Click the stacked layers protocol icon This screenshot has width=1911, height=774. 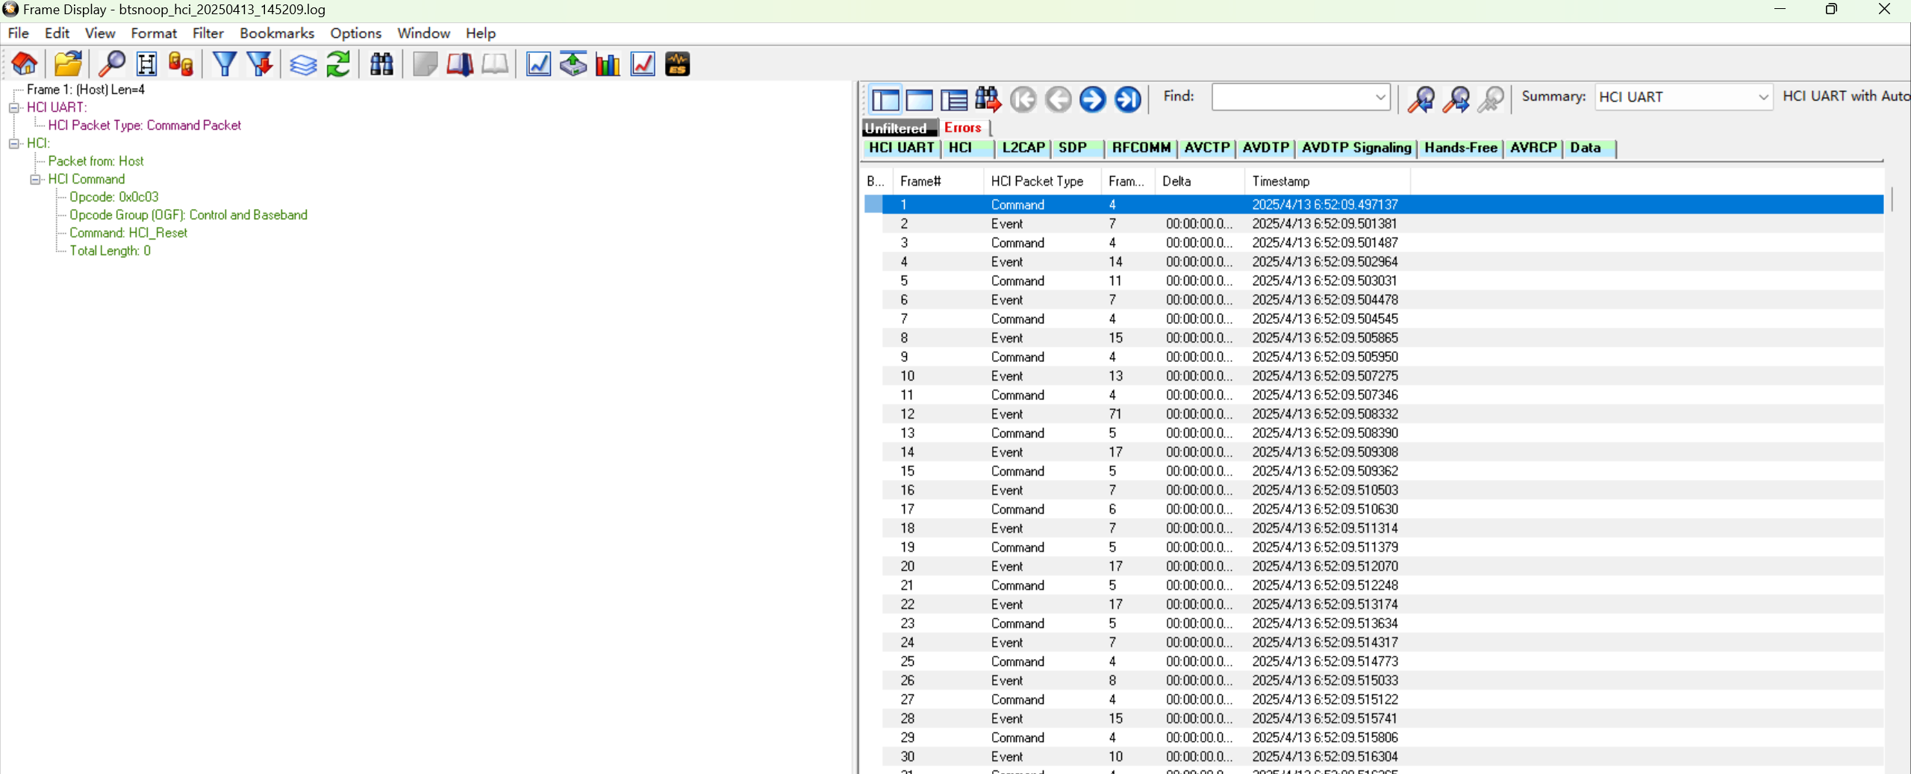[303, 64]
